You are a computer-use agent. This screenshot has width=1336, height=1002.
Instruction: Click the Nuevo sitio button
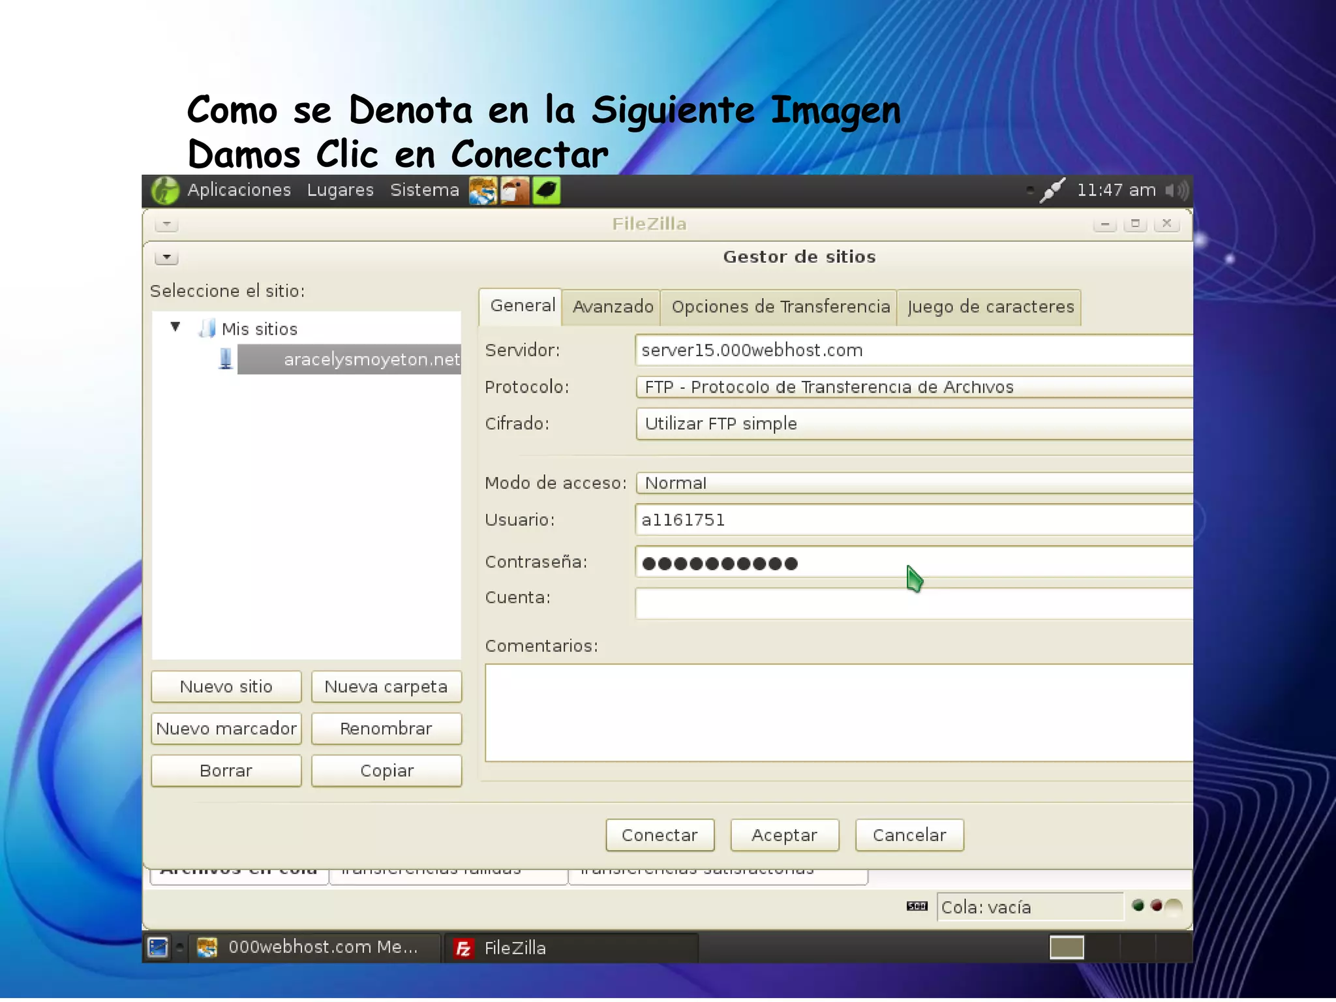click(226, 687)
